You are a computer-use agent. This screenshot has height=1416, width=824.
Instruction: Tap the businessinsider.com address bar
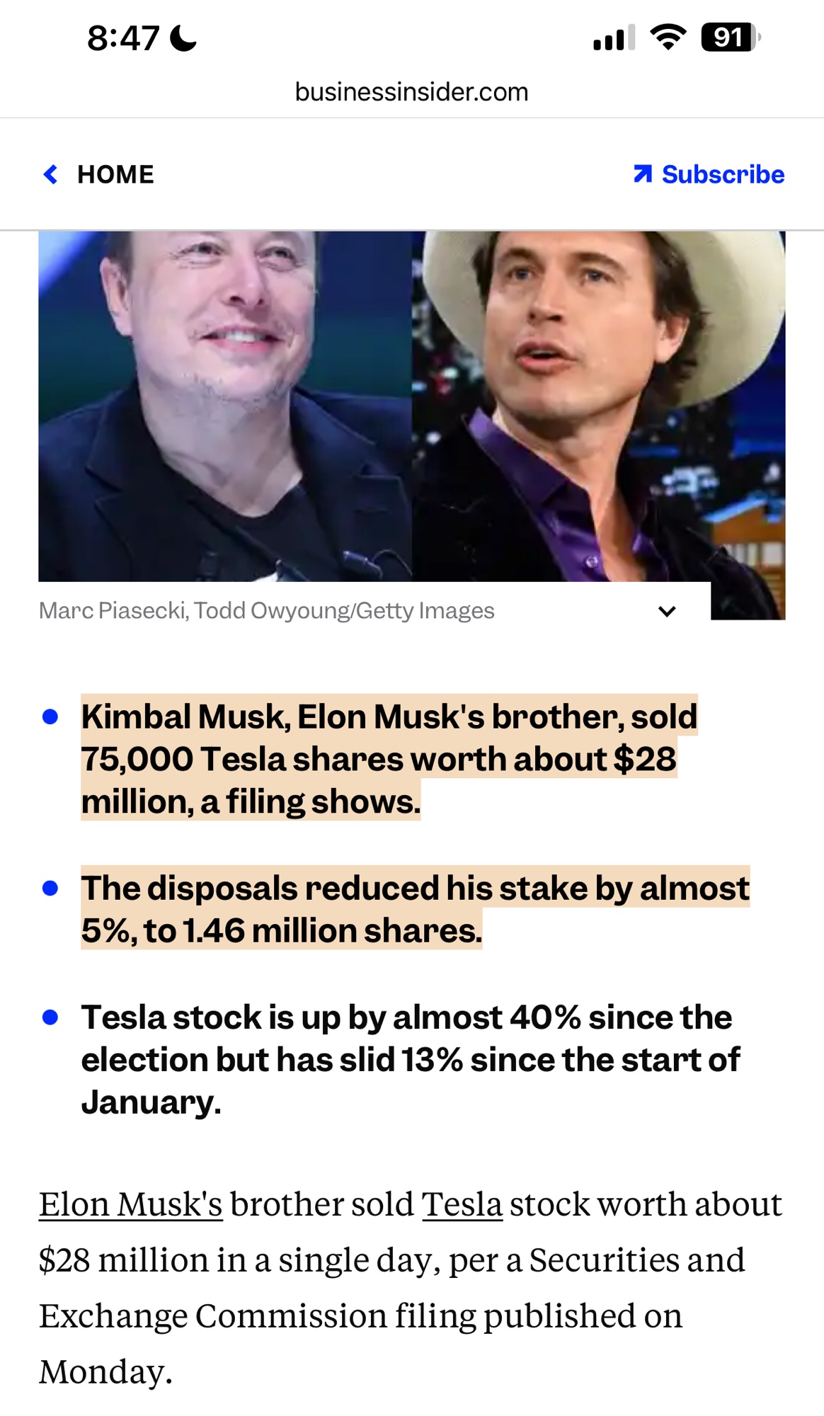coord(411,92)
